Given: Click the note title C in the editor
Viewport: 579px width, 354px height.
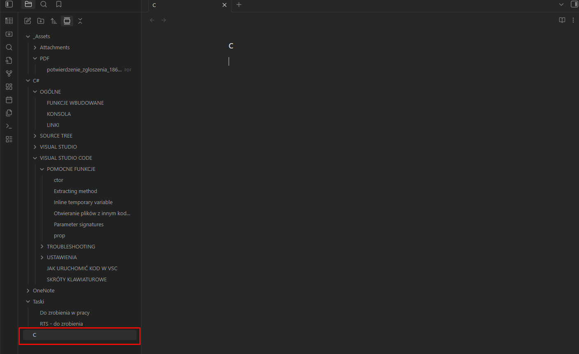Looking at the screenshot, I should (231, 46).
